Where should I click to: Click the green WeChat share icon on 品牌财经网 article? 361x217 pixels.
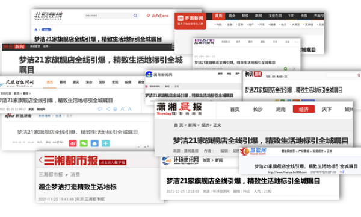(x=285, y=69)
